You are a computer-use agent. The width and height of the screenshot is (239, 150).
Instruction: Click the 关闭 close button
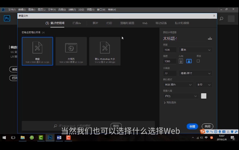[x=207, y=126]
